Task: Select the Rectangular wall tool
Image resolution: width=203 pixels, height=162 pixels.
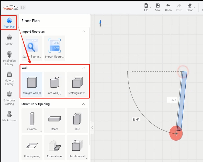Action: [77, 84]
